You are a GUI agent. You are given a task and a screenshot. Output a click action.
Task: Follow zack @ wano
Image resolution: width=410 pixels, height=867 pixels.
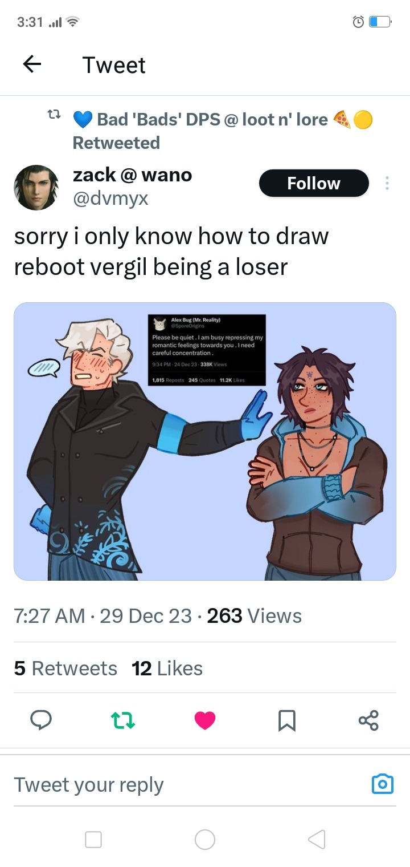(x=314, y=183)
